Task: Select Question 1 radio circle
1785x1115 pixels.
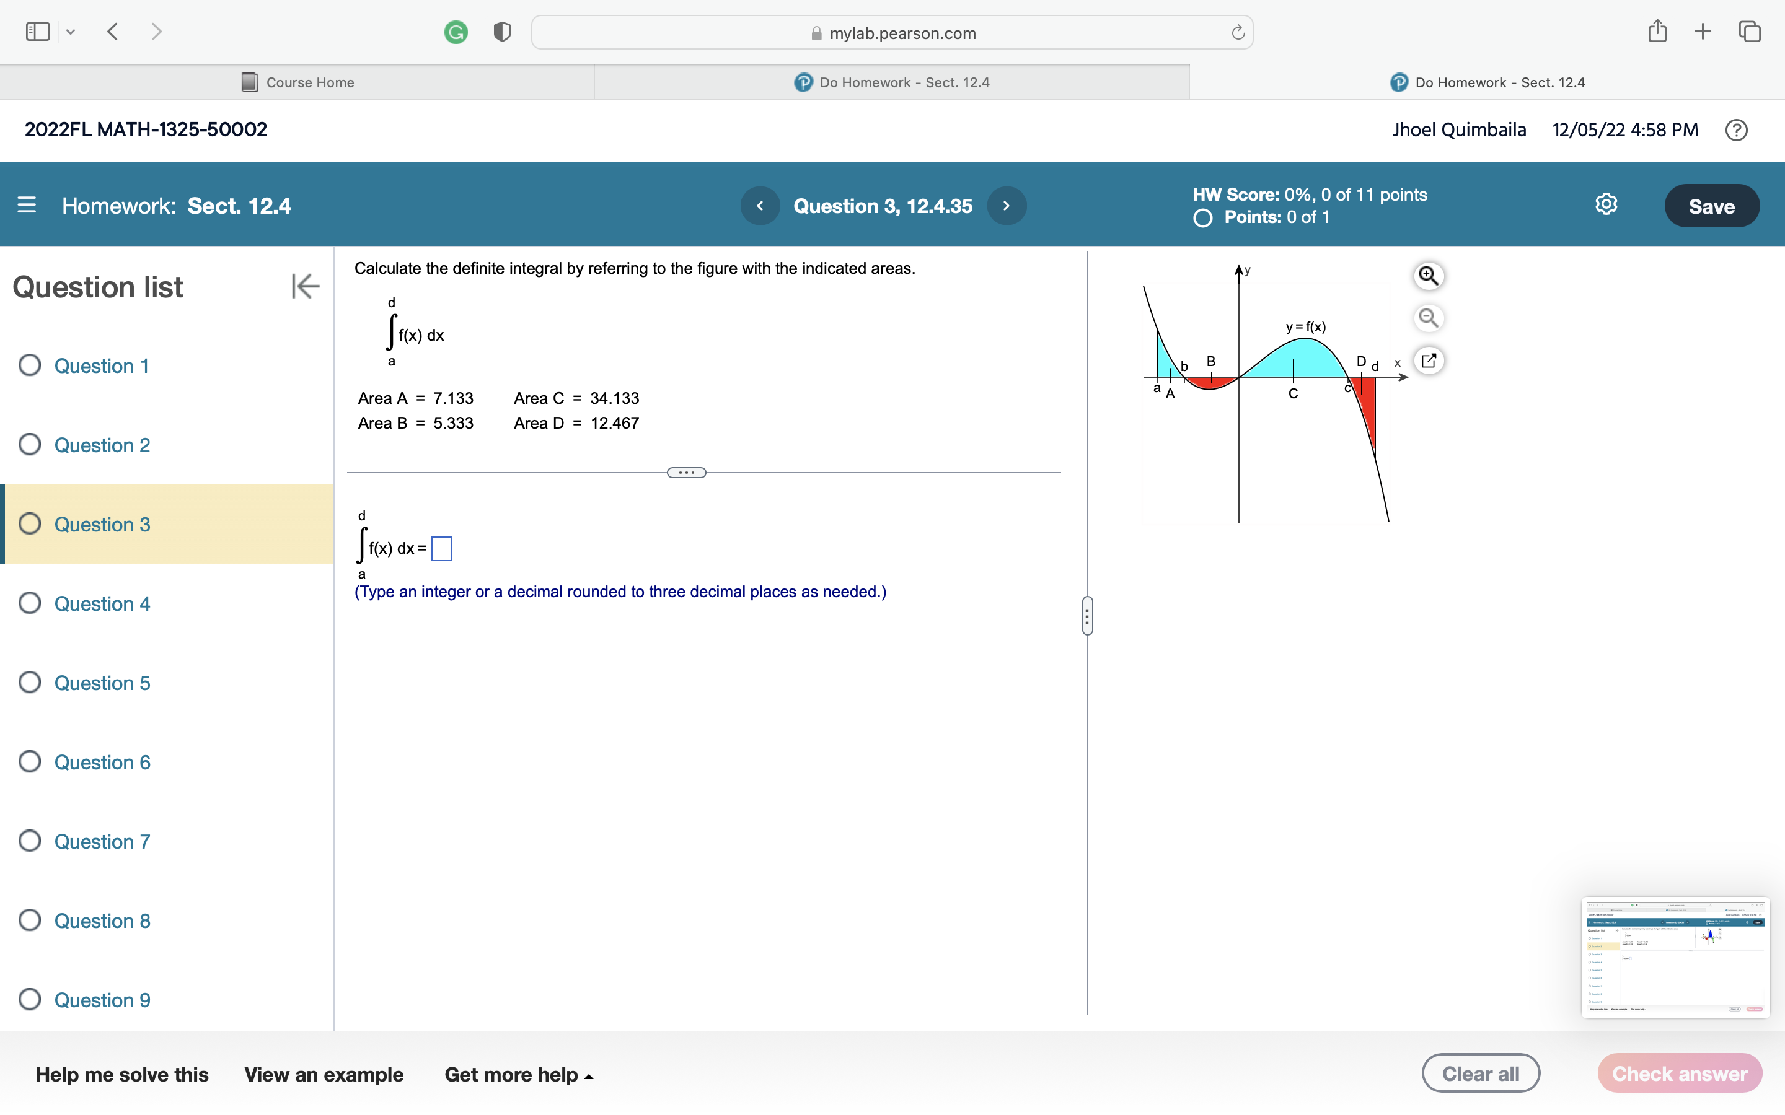Action: 30,365
